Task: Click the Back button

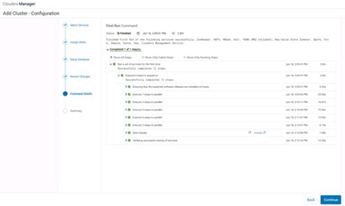Action: click(x=311, y=200)
